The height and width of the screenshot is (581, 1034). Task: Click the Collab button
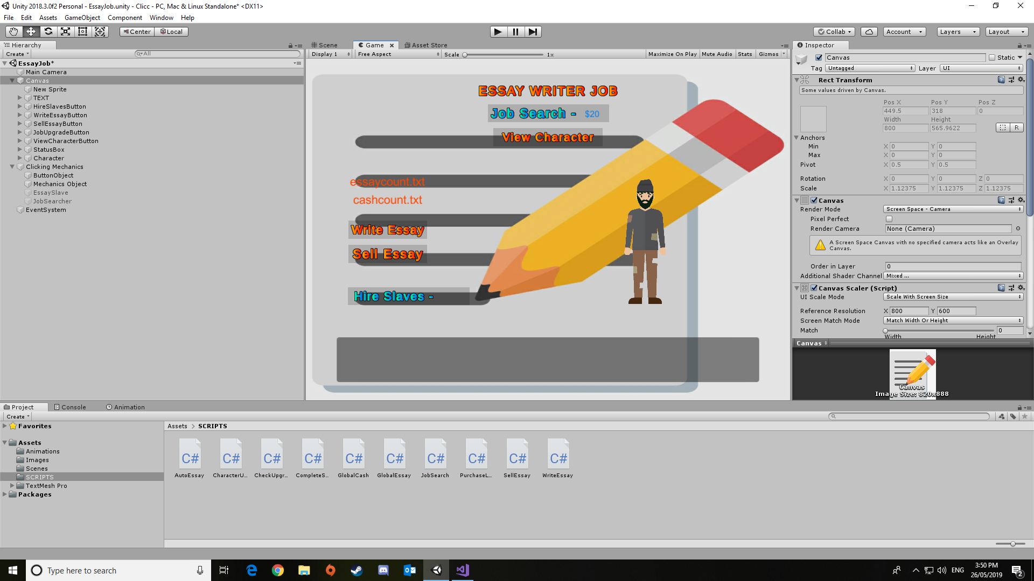tap(834, 32)
